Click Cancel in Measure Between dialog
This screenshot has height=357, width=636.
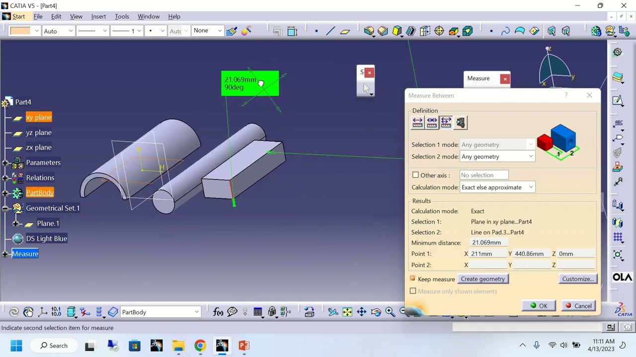[x=578, y=306]
